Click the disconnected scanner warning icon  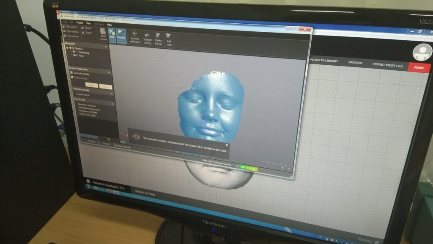pyautogui.click(x=136, y=136)
